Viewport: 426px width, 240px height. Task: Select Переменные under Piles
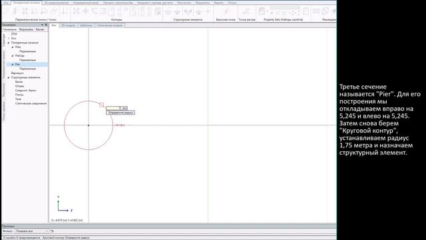tap(27, 51)
